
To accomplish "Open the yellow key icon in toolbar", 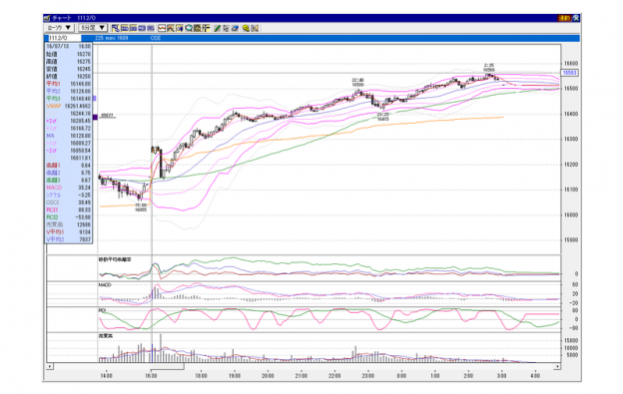I will pos(246,28).
